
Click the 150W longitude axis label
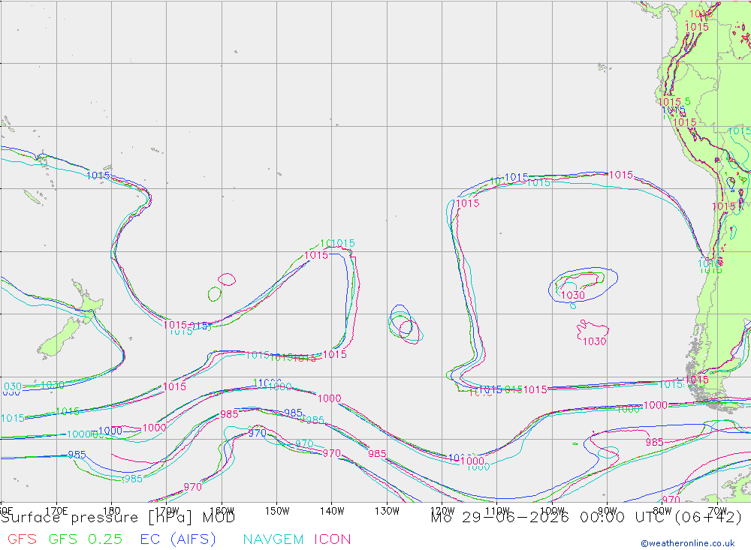tap(277, 511)
